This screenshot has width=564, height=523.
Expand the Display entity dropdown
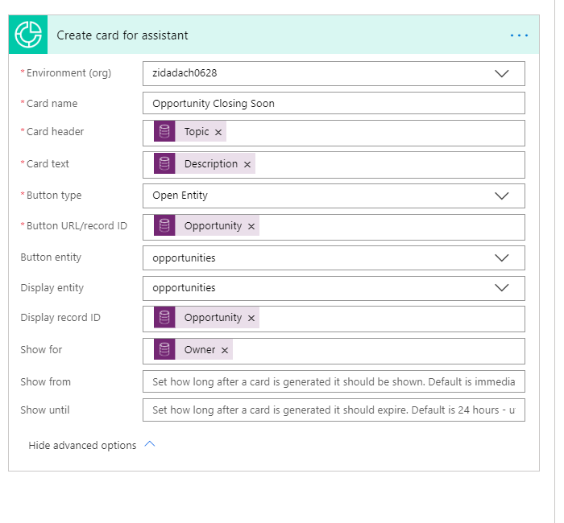pyautogui.click(x=502, y=288)
